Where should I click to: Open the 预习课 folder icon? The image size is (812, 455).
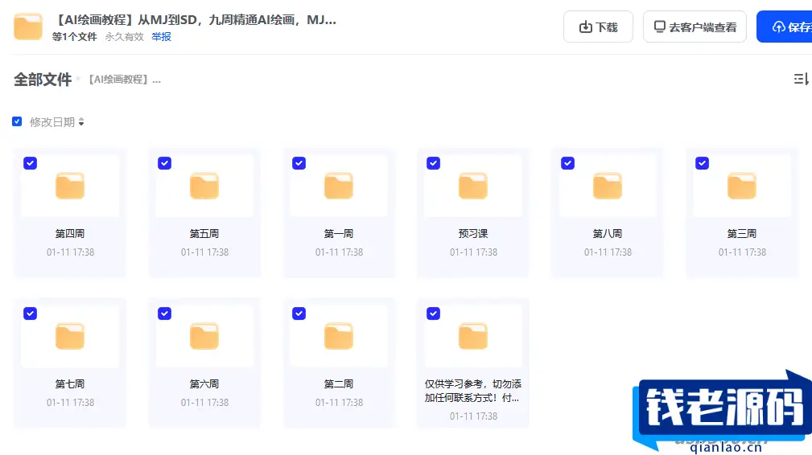[x=473, y=186]
